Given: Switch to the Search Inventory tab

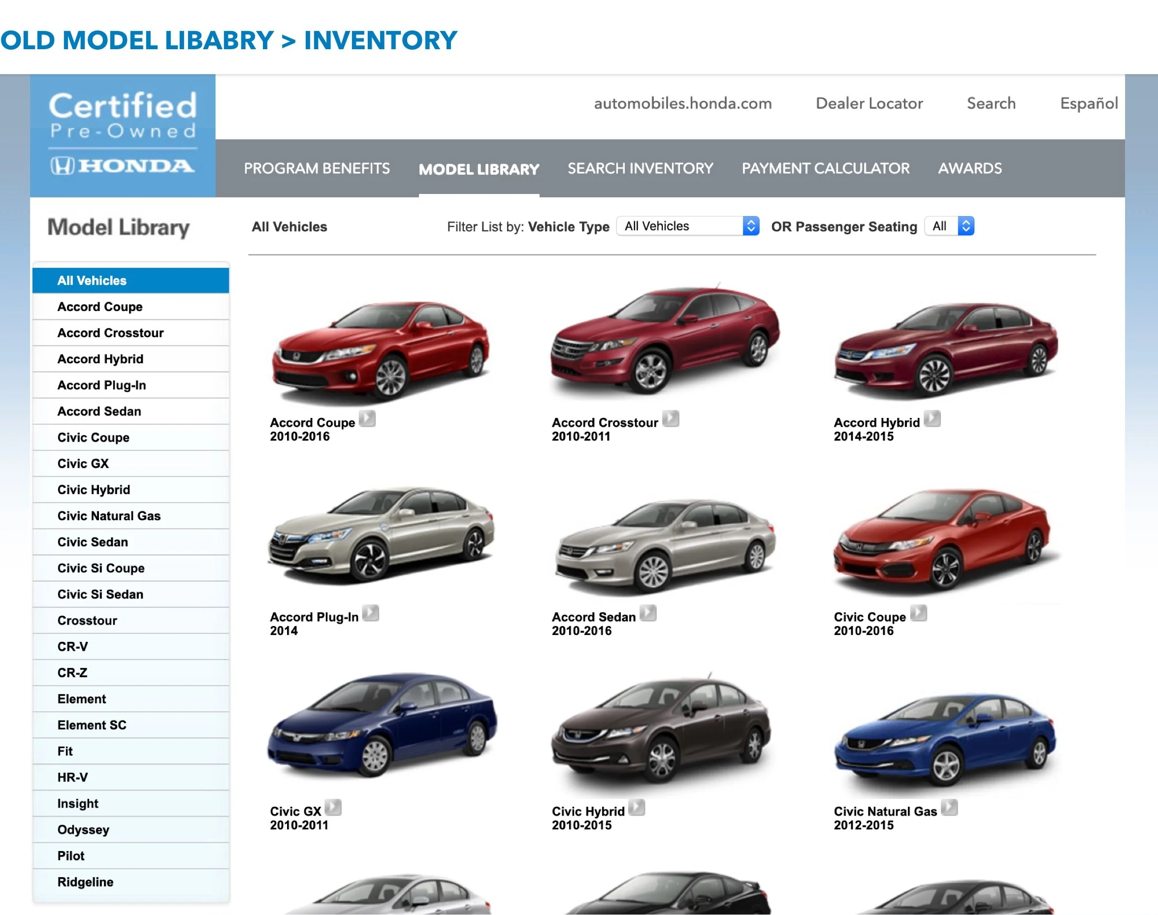Looking at the screenshot, I should tap(640, 168).
